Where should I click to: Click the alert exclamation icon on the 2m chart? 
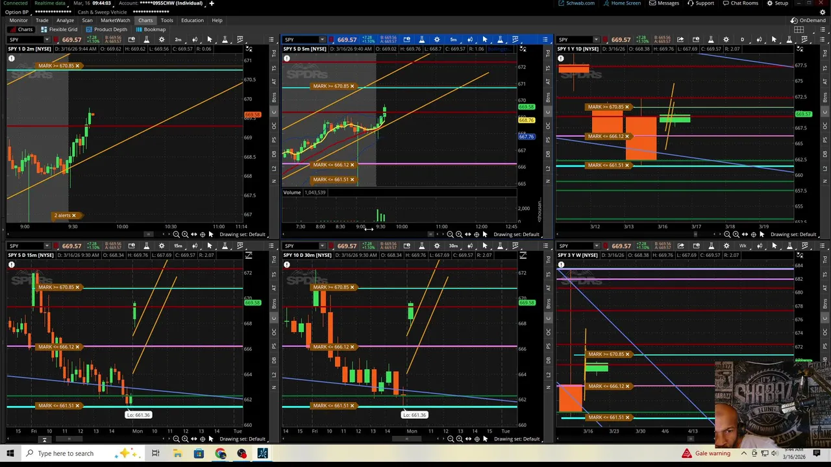point(12,59)
